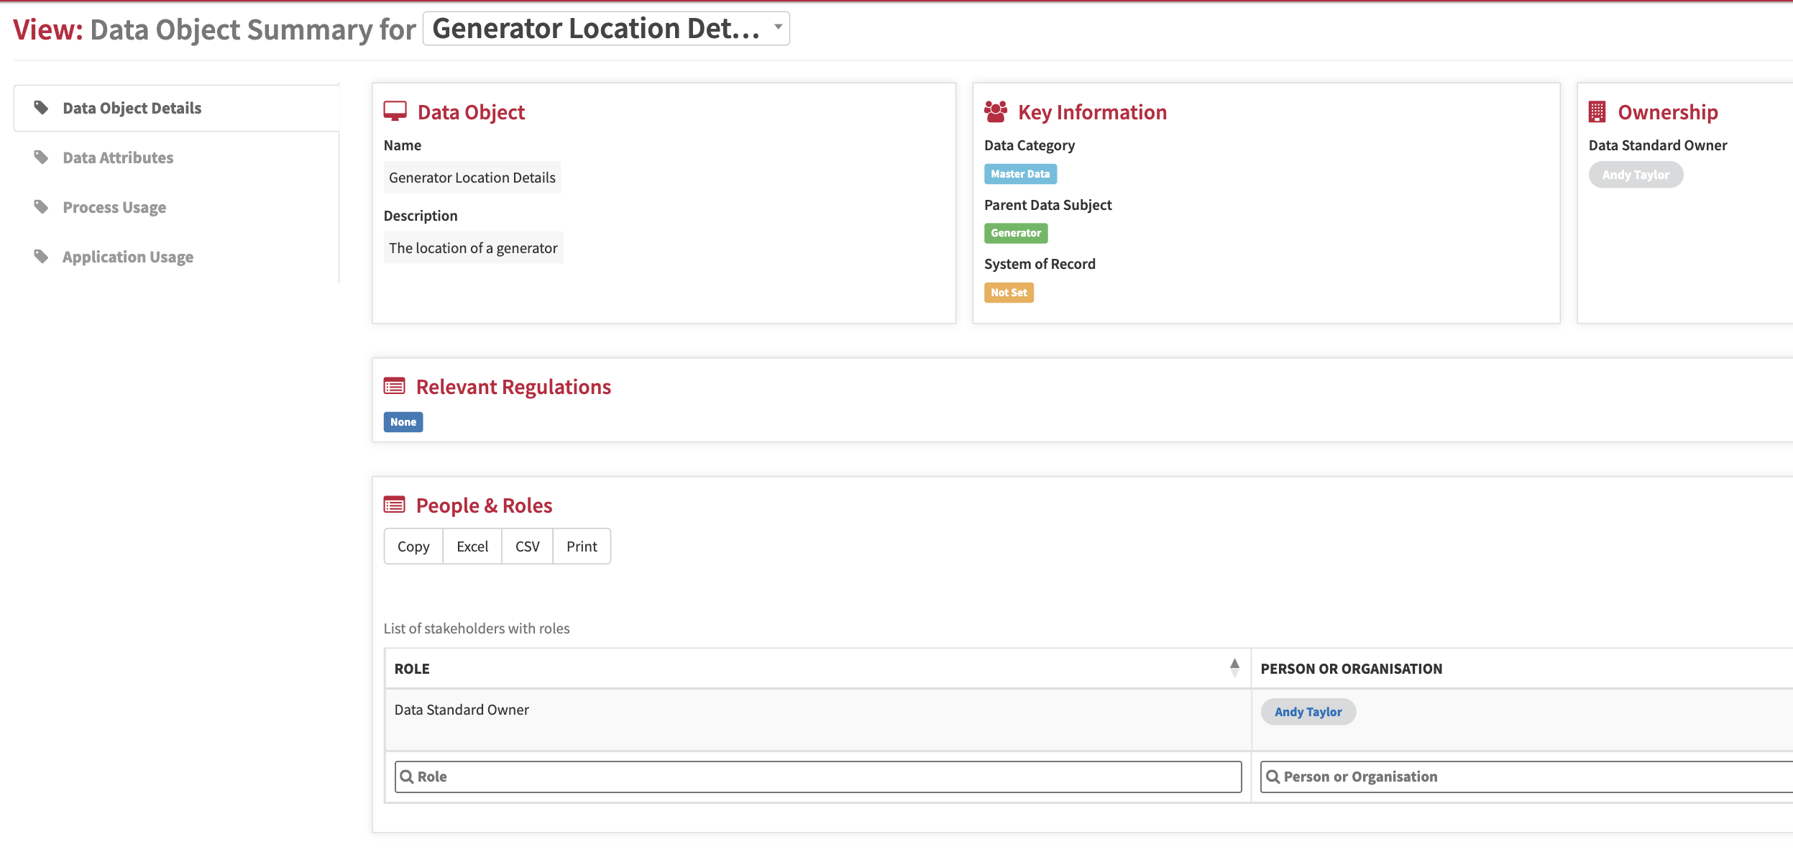
Task: Export the table with the Excel button
Action: tap(472, 546)
